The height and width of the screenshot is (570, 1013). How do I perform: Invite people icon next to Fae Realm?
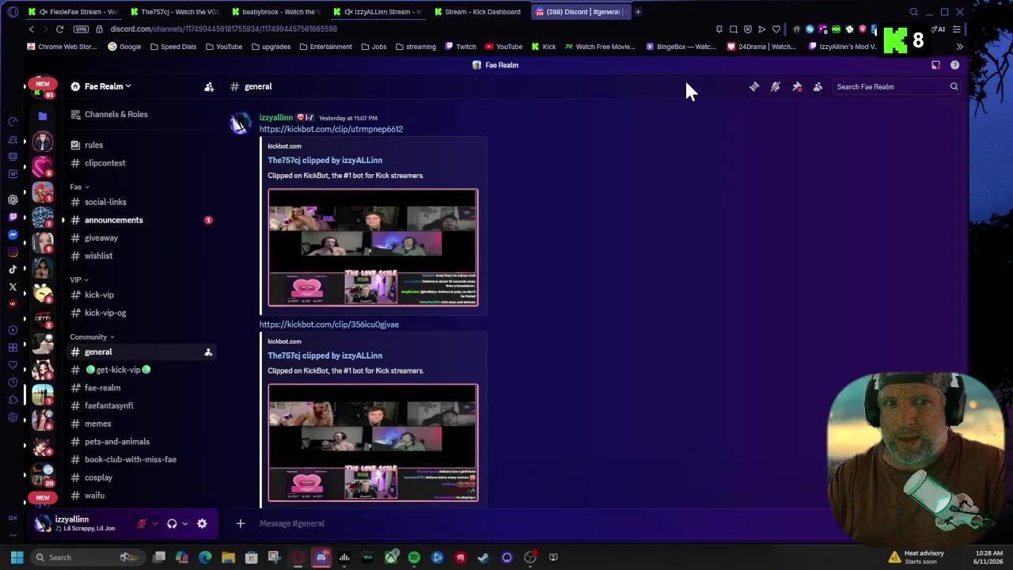tap(209, 87)
